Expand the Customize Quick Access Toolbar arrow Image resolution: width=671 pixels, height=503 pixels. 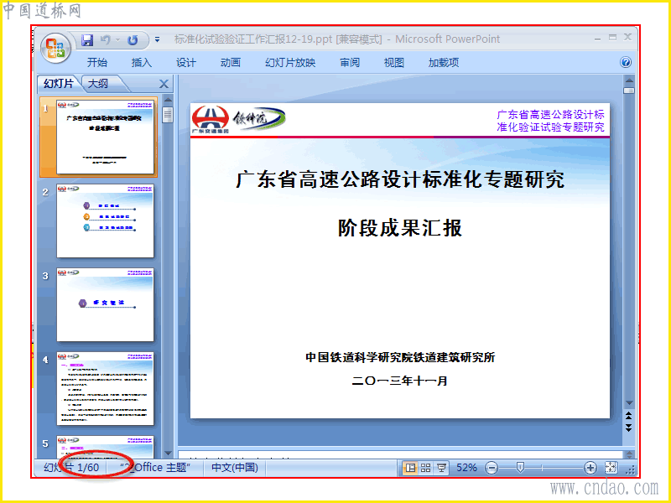pyautogui.click(x=158, y=39)
